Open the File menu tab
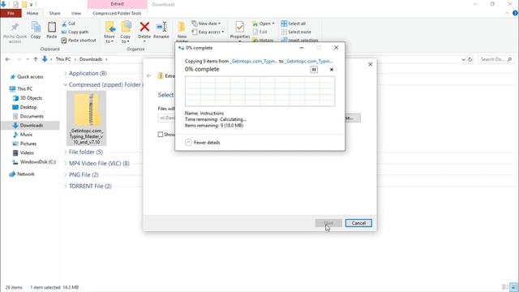This screenshot has height=292, width=519. (11, 13)
